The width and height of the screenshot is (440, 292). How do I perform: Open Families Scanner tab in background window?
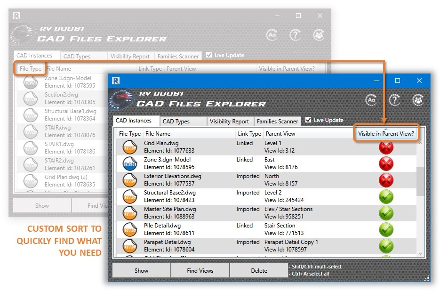pyautogui.click(x=178, y=57)
